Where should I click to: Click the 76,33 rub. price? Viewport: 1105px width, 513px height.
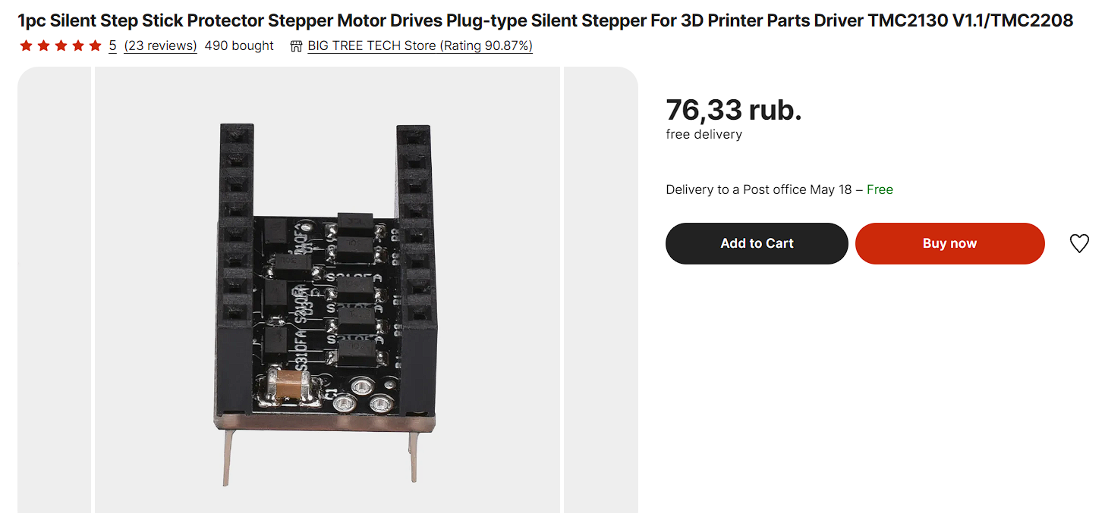click(733, 111)
